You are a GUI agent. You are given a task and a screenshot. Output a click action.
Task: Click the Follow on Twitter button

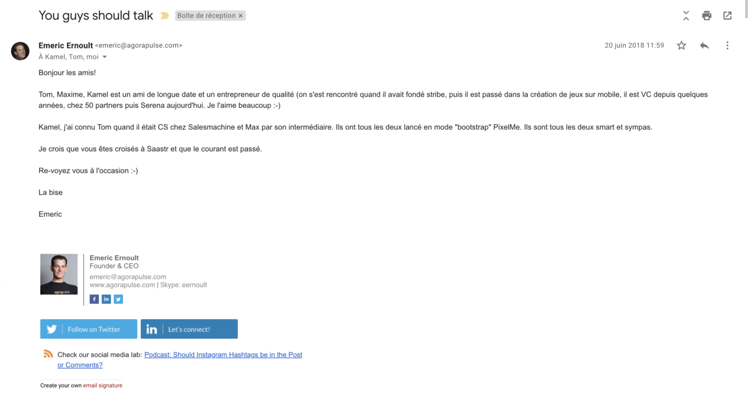[89, 329]
